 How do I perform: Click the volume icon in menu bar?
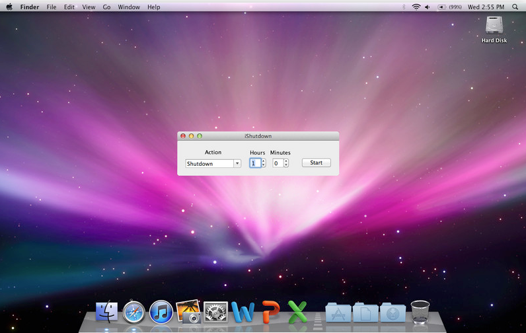[428, 7]
